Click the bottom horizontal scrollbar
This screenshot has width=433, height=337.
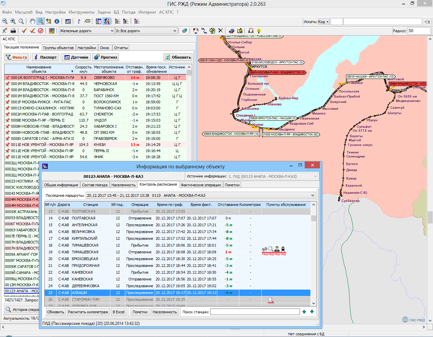point(214,327)
